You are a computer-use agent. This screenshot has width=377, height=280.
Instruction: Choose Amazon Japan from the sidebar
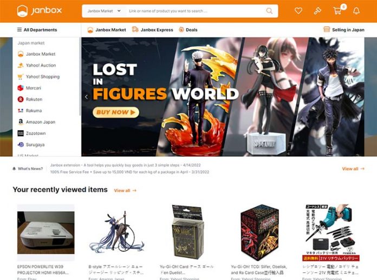(36, 122)
